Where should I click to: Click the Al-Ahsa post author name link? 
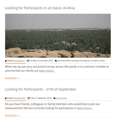[x=20, y=61]
